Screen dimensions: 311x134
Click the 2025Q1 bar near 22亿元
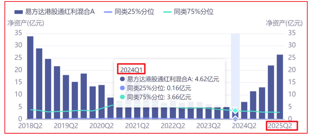pos(271,92)
